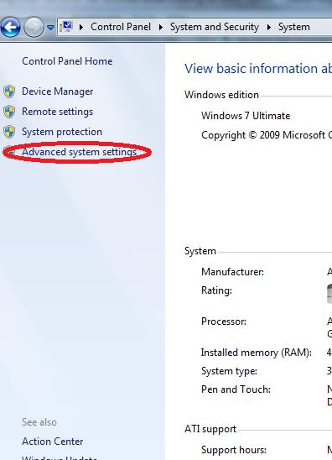Image resolution: width=332 pixels, height=460 pixels.
Task: Click the Rating score icon
Action: click(329, 294)
